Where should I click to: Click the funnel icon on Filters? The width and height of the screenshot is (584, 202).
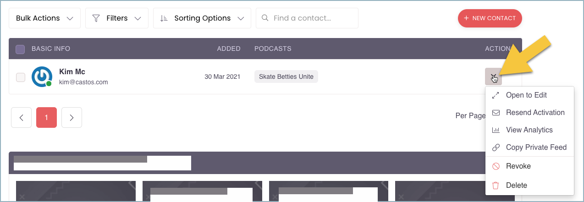[96, 18]
